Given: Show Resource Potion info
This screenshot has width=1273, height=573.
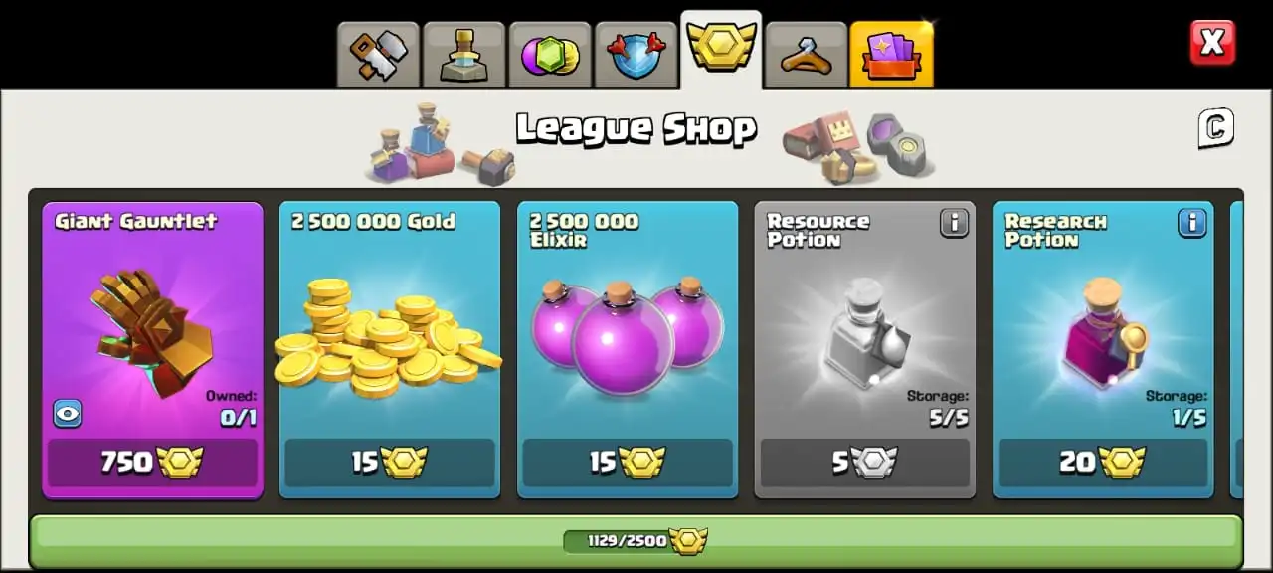Looking at the screenshot, I should (954, 223).
